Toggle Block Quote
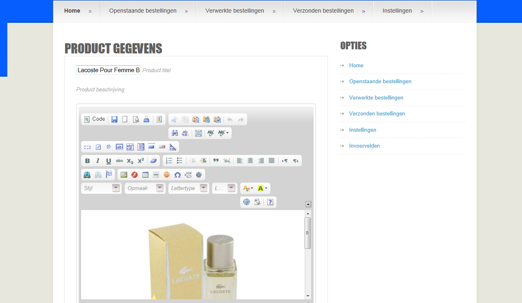This screenshot has width=522, height=303. [x=216, y=161]
